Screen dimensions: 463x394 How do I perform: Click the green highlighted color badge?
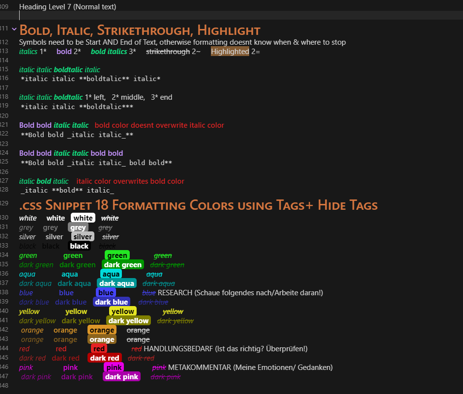click(116, 255)
